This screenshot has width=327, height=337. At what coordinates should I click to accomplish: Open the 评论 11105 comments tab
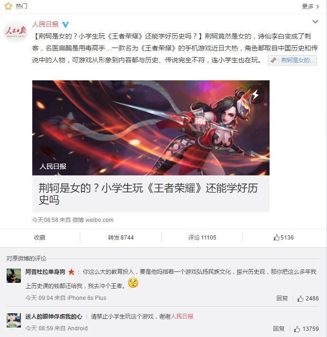(202, 238)
